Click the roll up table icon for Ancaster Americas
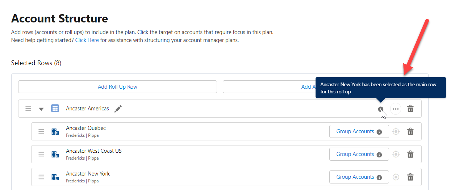The image size is (467, 190). [x=55, y=109]
